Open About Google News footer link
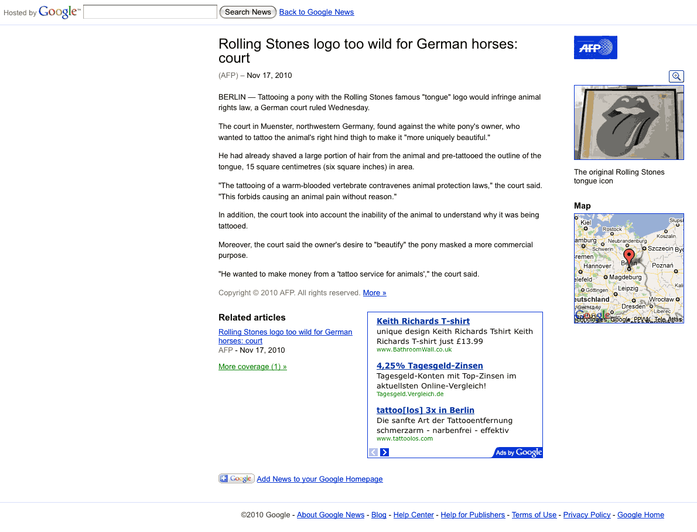Image resolution: width=697 pixels, height=532 pixels. pyautogui.click(x=331, y=514)
